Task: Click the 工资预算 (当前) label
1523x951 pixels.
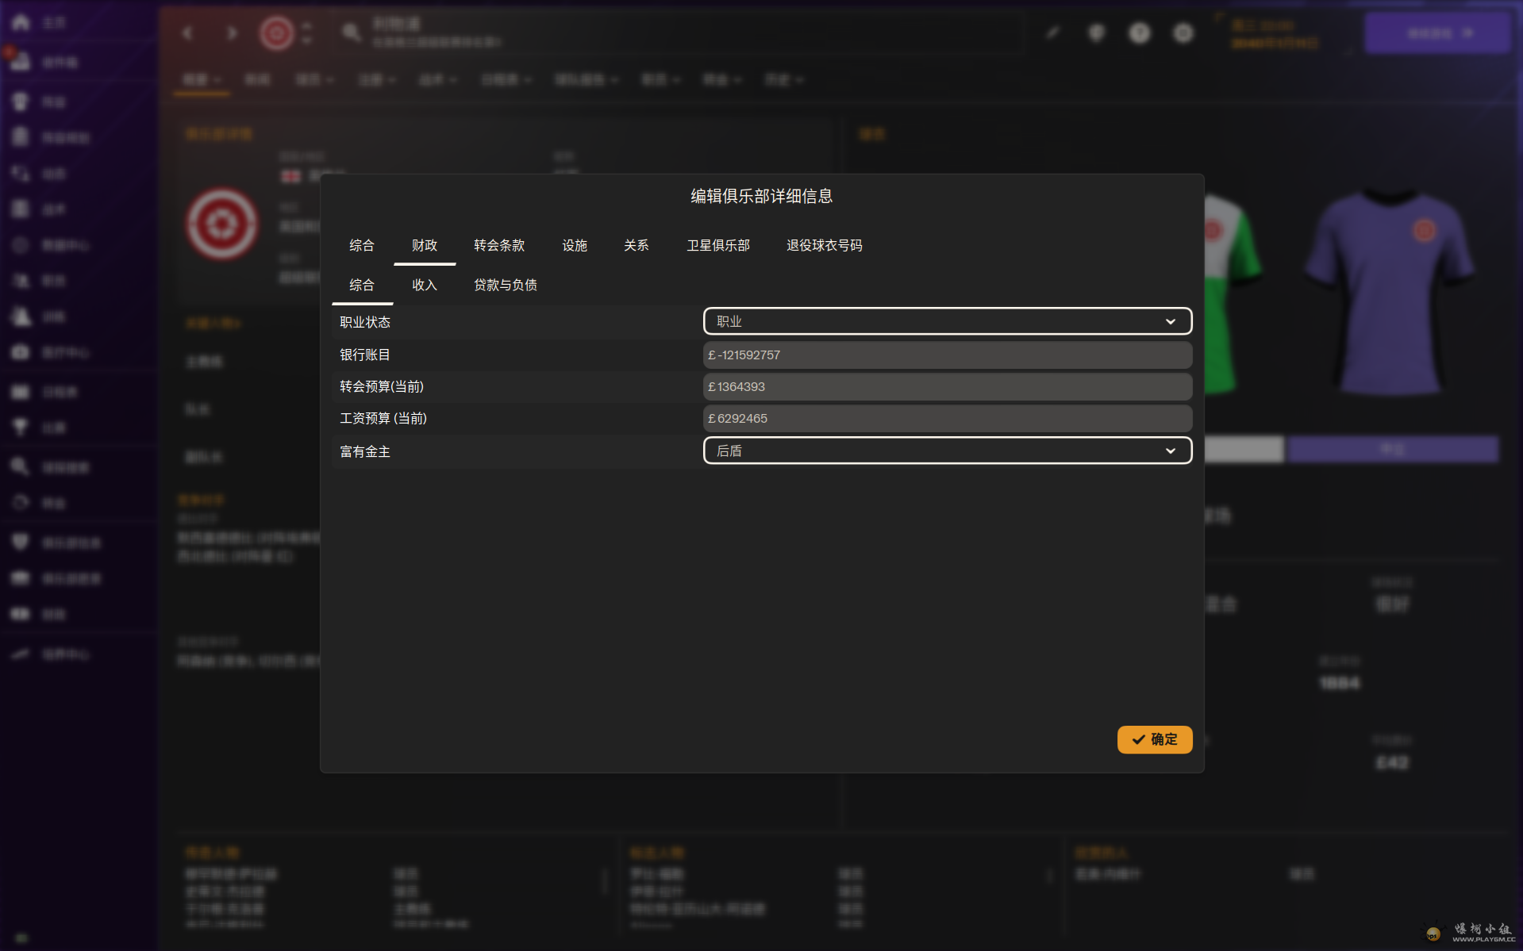Action: [x=383, y=418]
